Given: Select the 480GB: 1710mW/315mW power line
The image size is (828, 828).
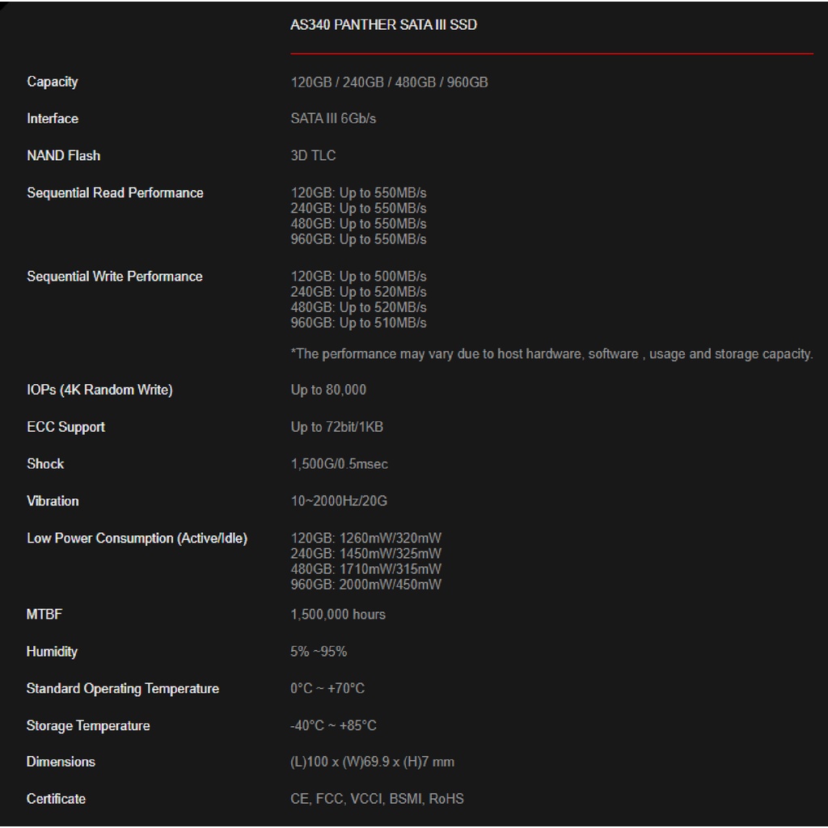Looking at the screenshot, I should (x=365, y=569).
